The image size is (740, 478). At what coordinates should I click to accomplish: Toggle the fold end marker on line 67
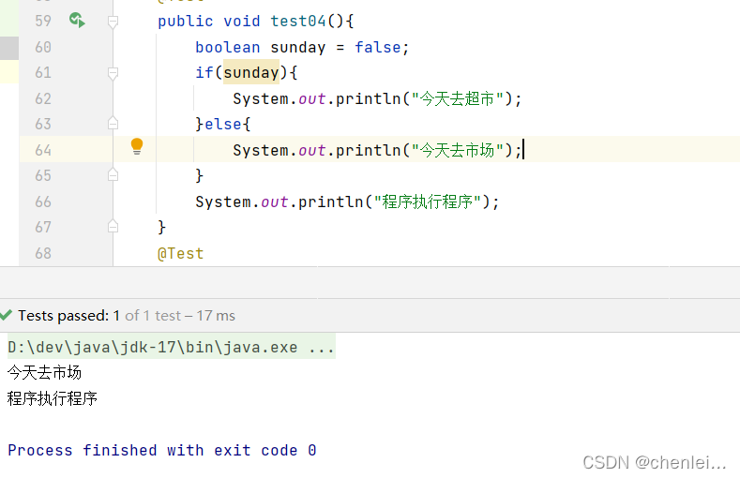113,227
